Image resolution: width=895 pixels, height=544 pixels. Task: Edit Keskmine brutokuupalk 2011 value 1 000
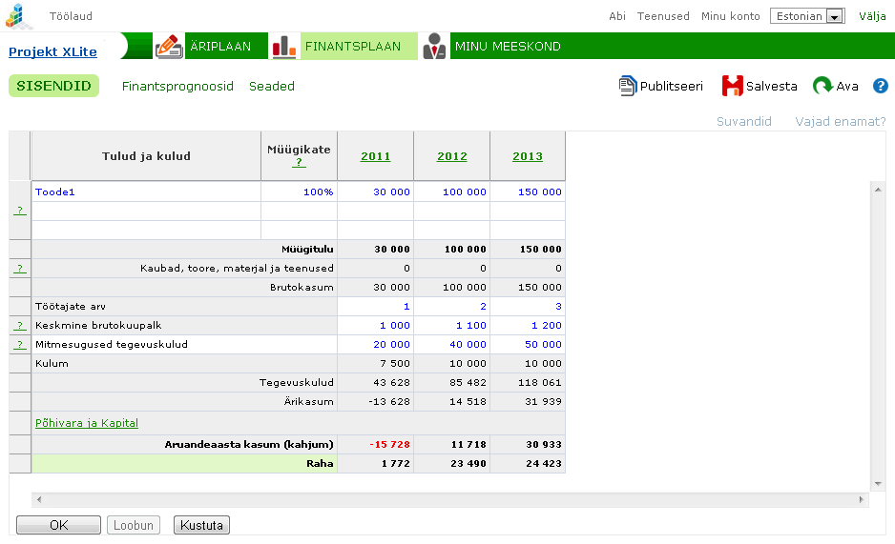[376, 326]
